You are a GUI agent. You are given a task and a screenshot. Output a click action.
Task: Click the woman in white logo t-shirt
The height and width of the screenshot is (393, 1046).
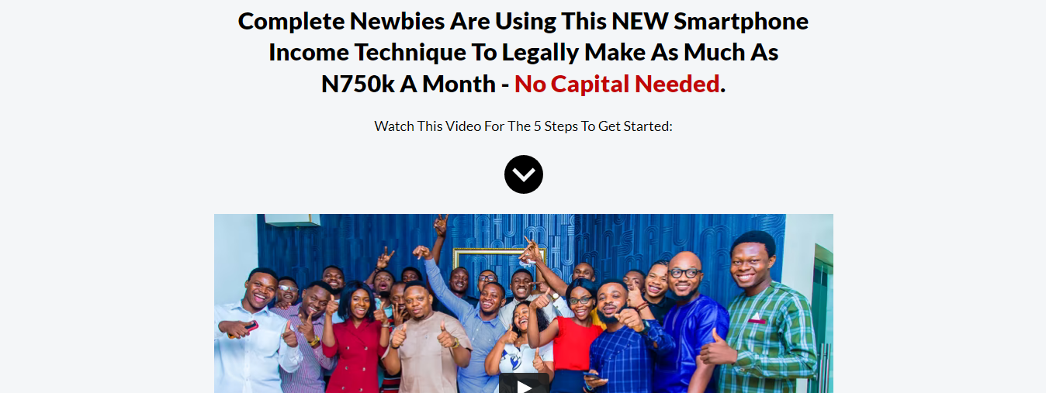(x=518, y=349)
